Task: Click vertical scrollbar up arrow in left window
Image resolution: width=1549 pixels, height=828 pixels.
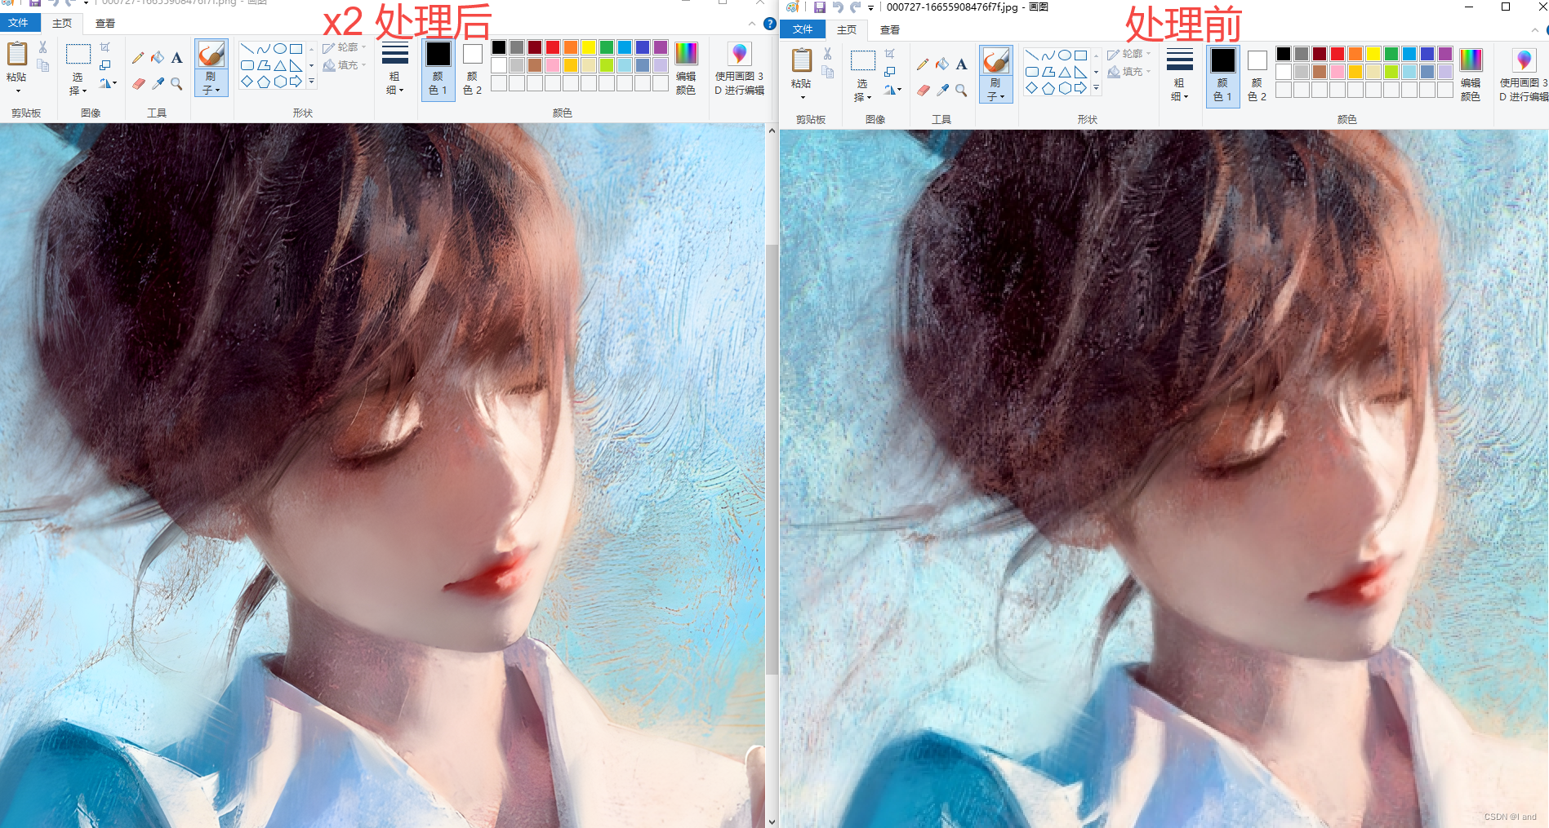Action: coord(772,131)
